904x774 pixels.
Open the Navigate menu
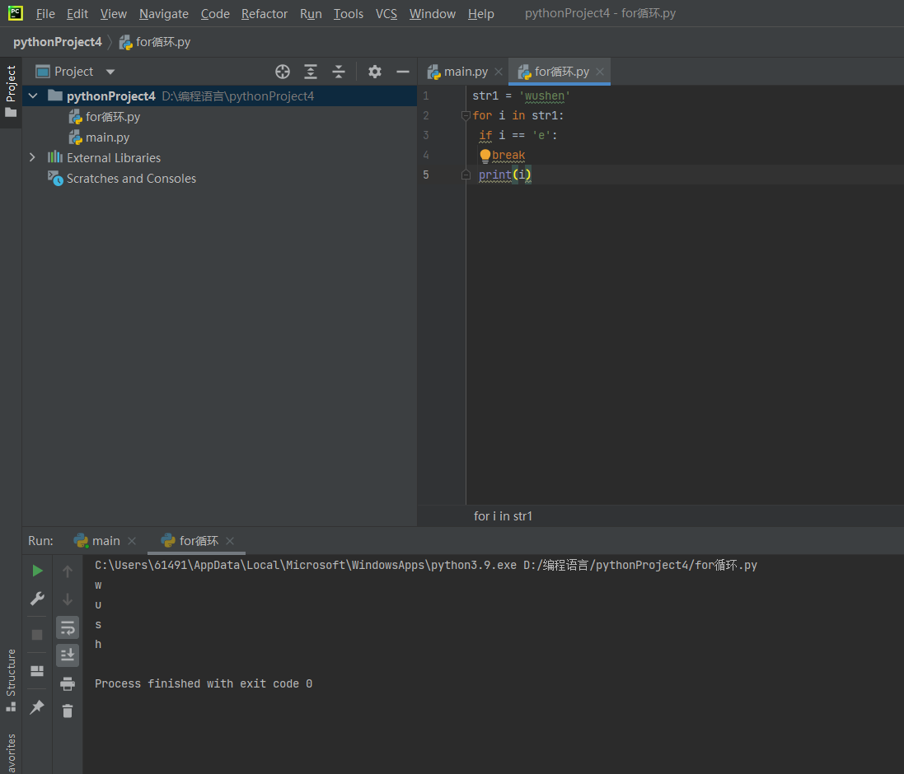pyautogui.click(x=164, y=14)
